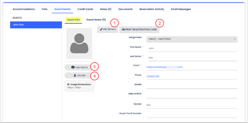Open the Accommodations tab

tap(24, 9)
